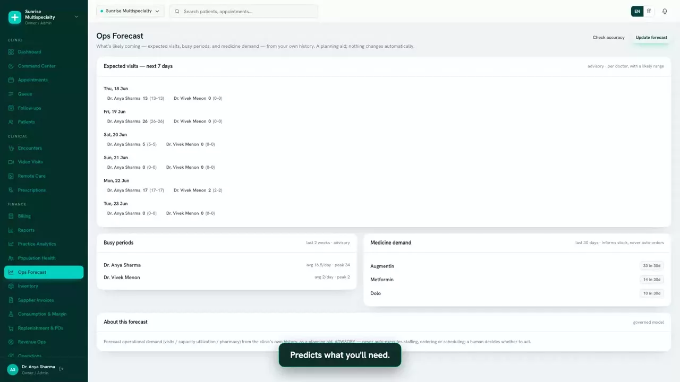Click the Sunrise Multispecialty plus logo
This screenshot has width=680, height=382.
(x=15, y=17)
